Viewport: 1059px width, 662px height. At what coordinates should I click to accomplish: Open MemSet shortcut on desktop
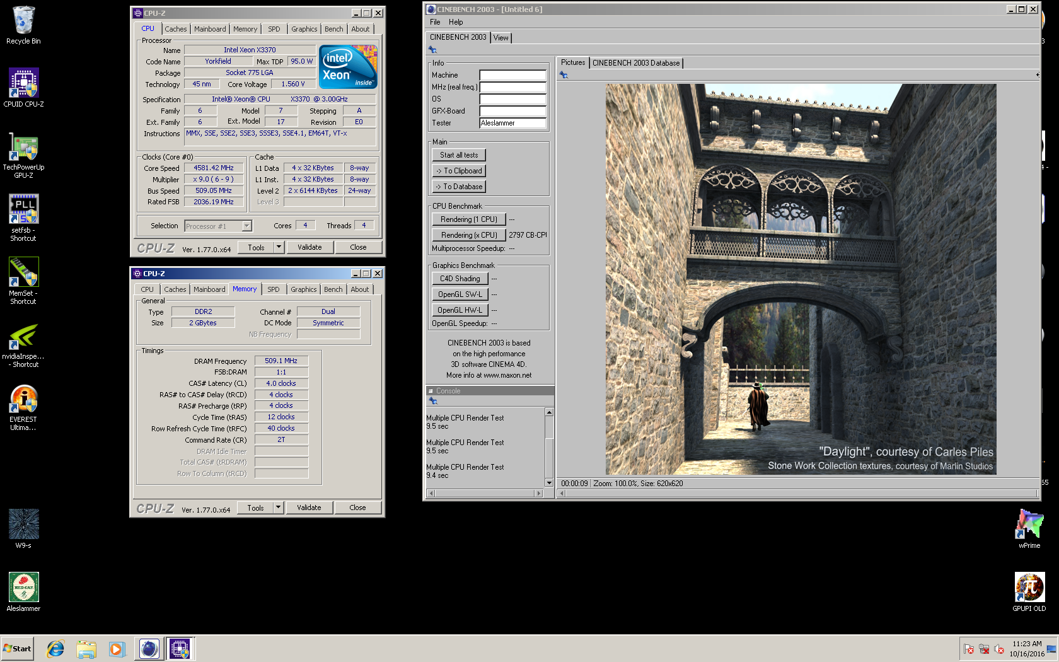click(23, 281)
